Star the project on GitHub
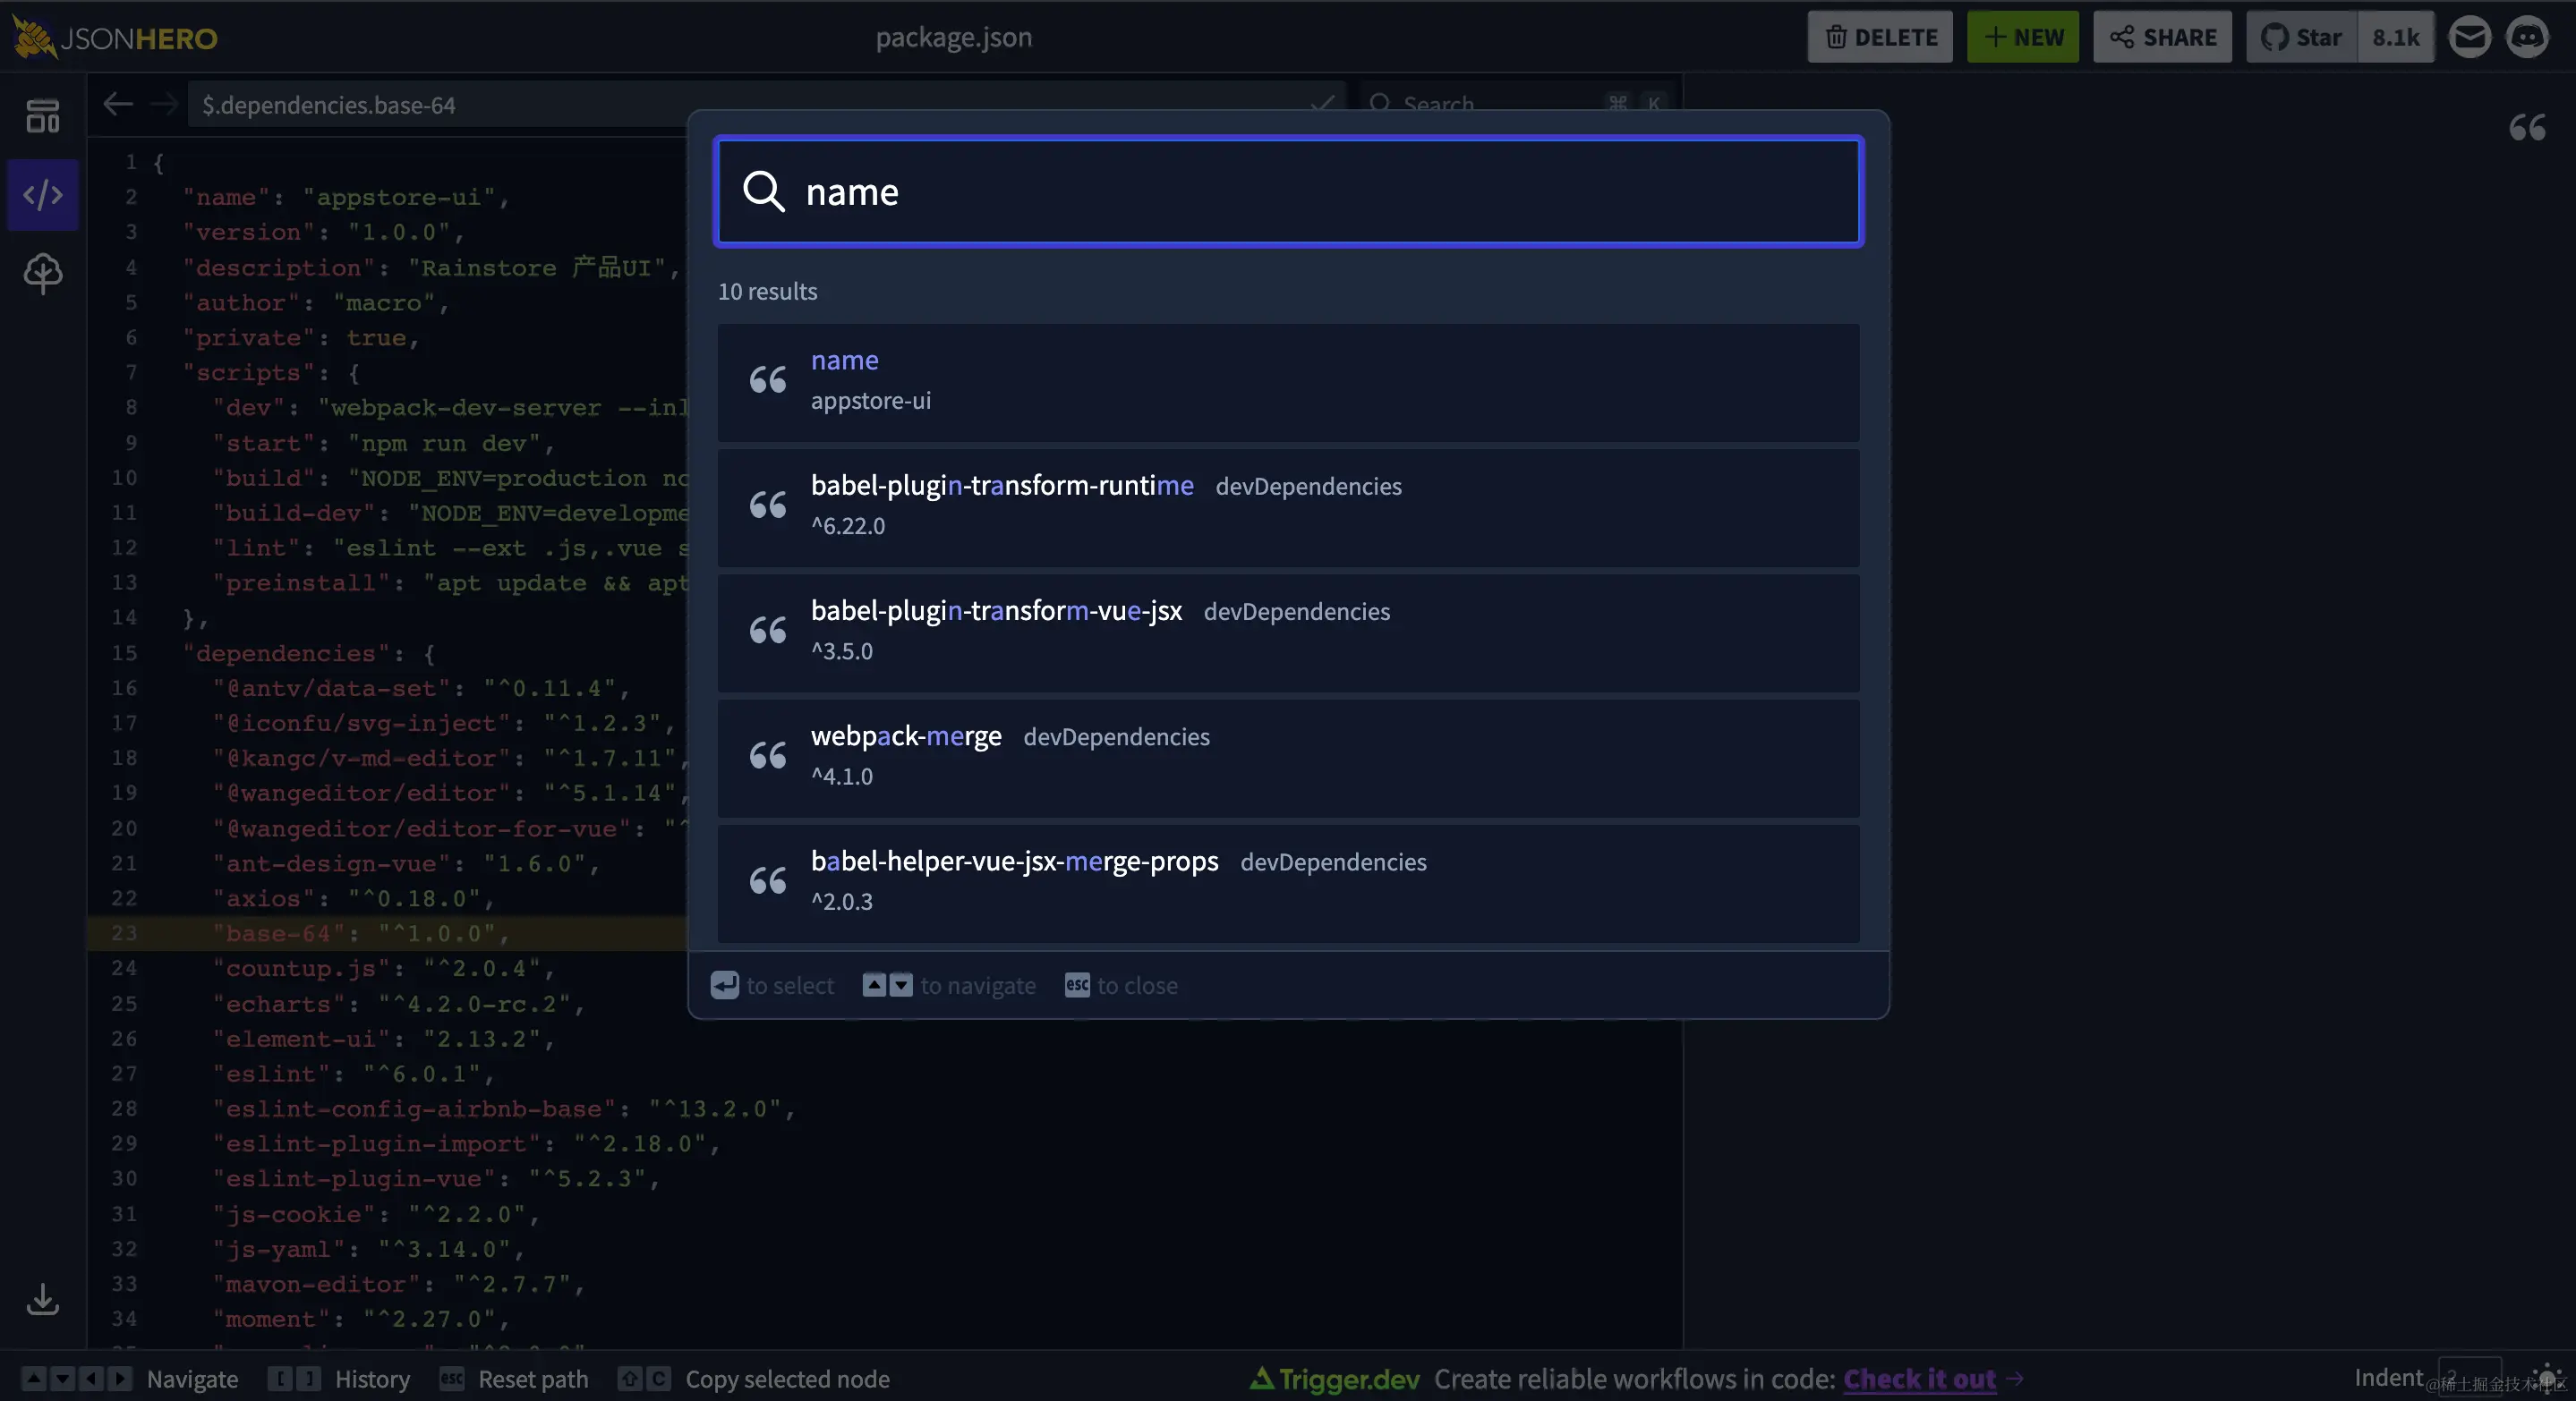The height and width of the screenshot is (1401, 2576). pyautogui.click(x=2302, y=37)
